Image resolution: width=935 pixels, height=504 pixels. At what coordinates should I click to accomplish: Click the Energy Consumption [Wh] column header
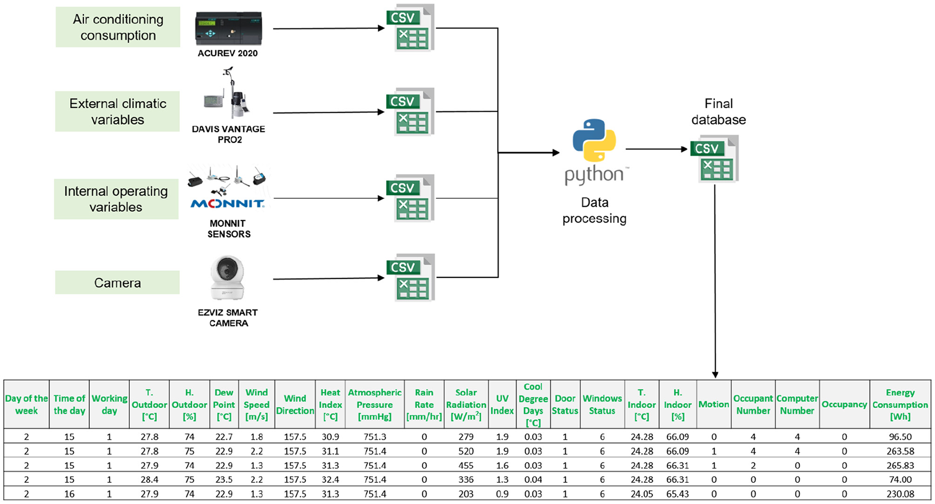click(x=900, y=404)
